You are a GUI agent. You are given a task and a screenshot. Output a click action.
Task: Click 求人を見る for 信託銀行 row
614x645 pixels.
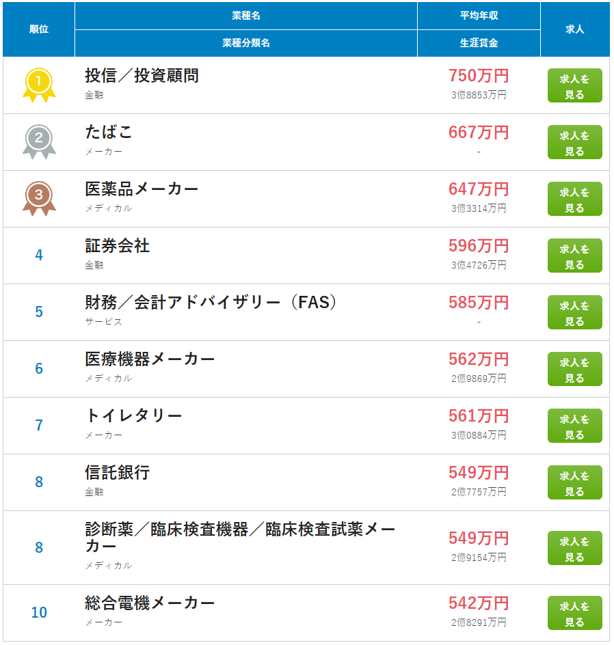click(x=574, y=482)
